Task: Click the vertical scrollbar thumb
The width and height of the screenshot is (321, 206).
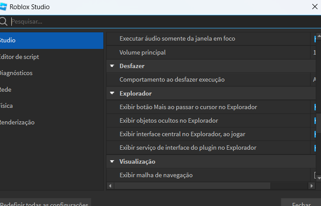Action: tap(319, 123)
